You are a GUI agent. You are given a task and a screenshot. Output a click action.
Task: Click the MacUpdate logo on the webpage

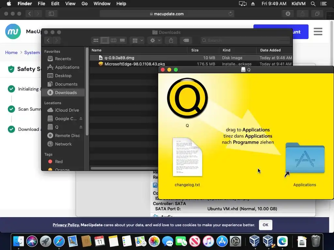(x=13, y=32)
